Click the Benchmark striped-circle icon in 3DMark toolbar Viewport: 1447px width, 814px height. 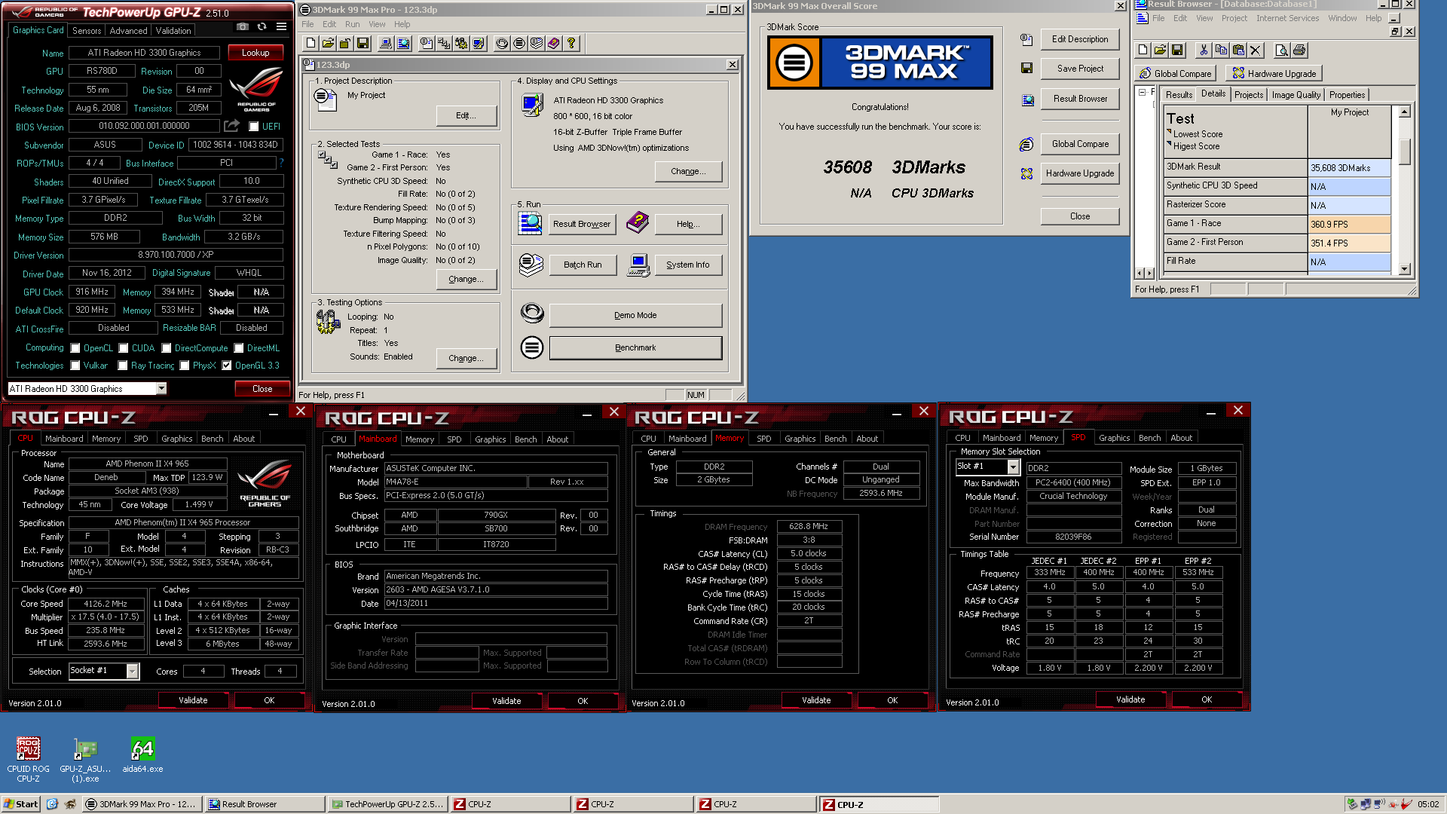[x=519, y=44]
